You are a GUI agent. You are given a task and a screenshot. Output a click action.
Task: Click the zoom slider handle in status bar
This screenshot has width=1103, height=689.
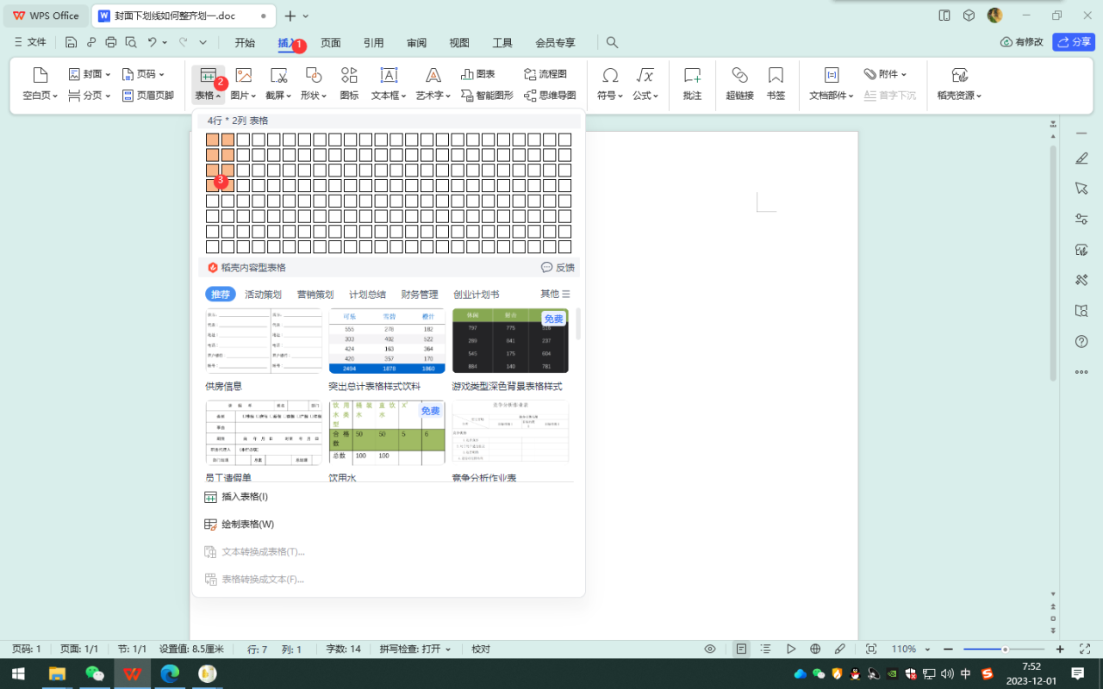pyautogui.click(x=1005, y=649)
